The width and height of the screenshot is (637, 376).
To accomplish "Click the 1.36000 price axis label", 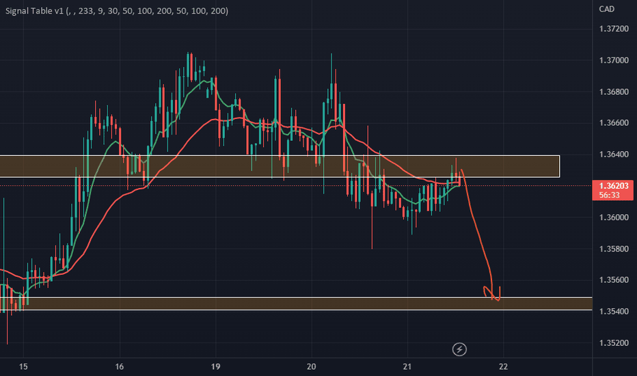I will (x=614, y=217).
